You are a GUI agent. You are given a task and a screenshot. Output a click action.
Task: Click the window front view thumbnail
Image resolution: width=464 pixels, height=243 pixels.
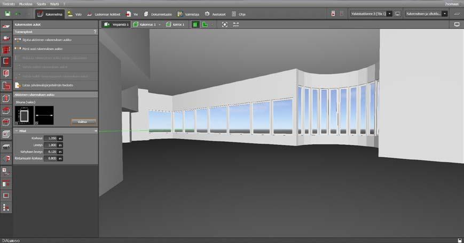click(x=24, y=116)
